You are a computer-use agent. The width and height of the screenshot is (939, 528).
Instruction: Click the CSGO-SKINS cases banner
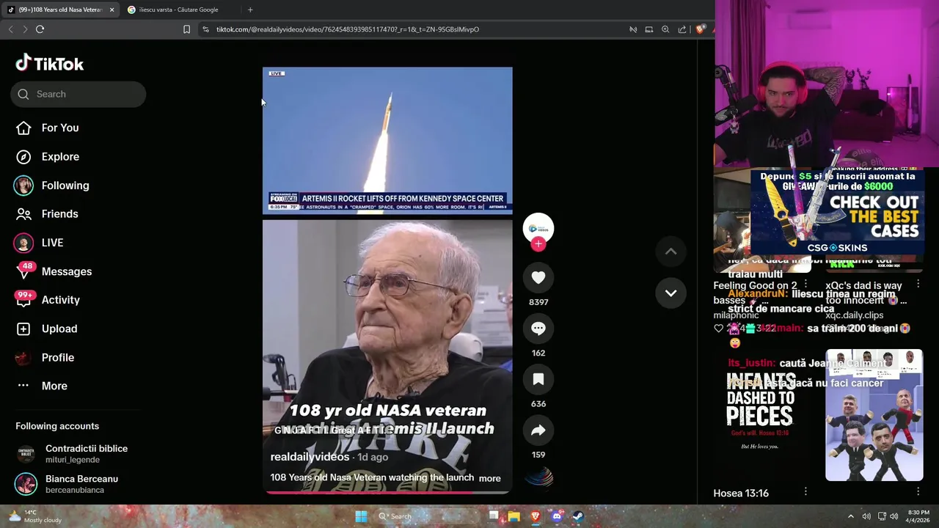pyautogui.click(x=836, y=212)
